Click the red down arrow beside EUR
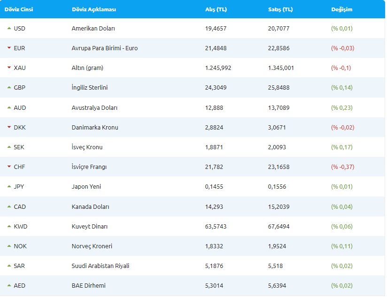Image resolution: width=387 pixels, height=298 pixels. tap(9, 48)
